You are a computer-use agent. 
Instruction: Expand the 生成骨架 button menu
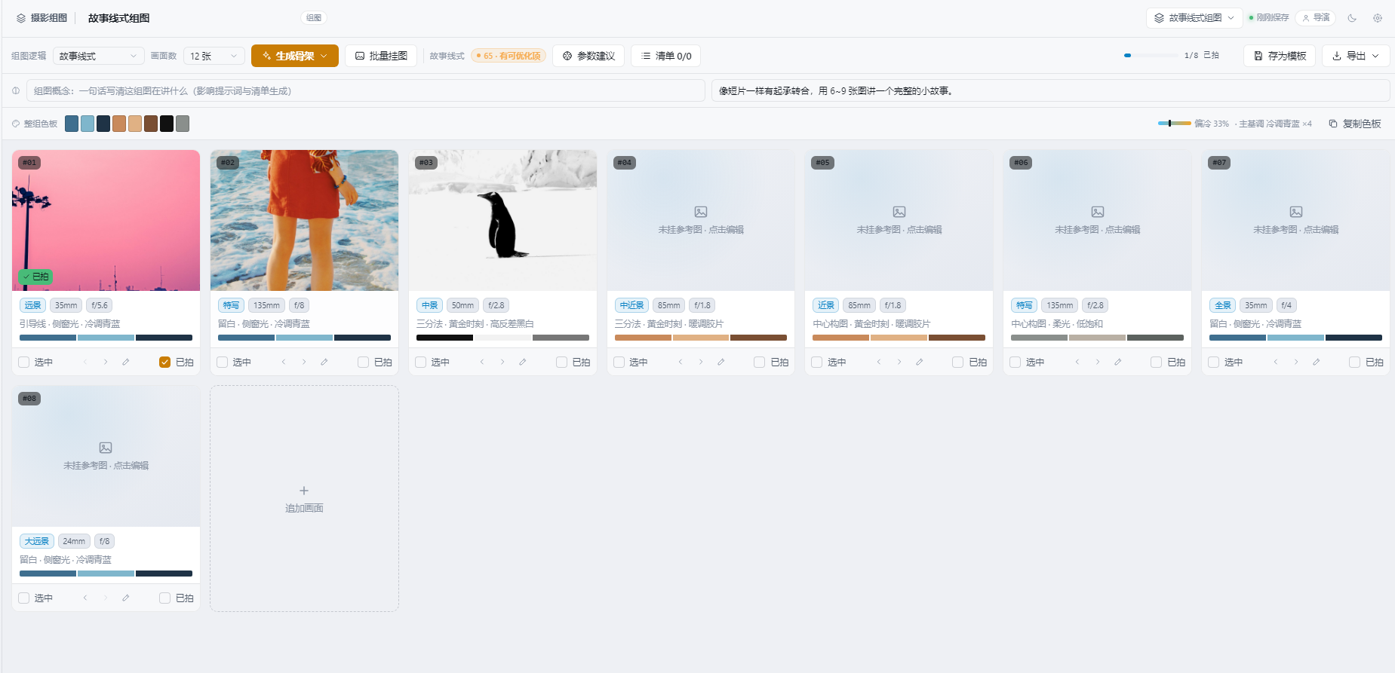tap(295, 56)
